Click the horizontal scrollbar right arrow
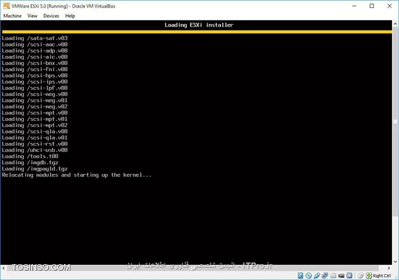 [x=388, y=268]
